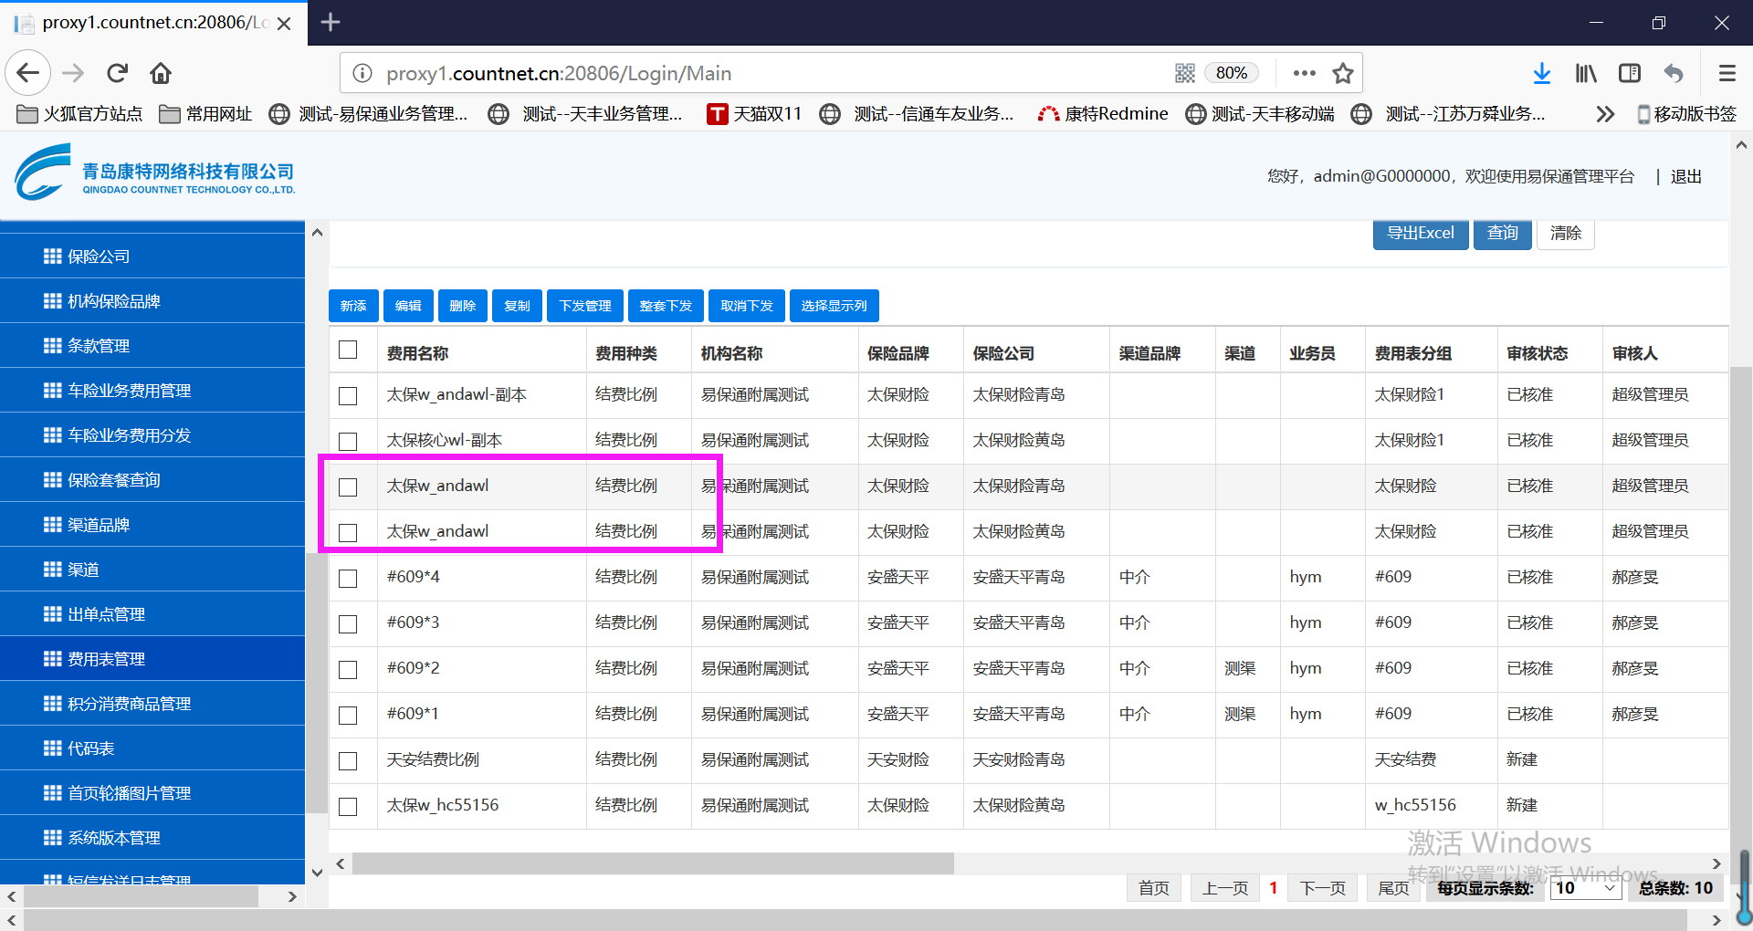Open the rows-per-page dropdown showing 10
The width and height of the screenshot is (1753, 931).
1585,888
